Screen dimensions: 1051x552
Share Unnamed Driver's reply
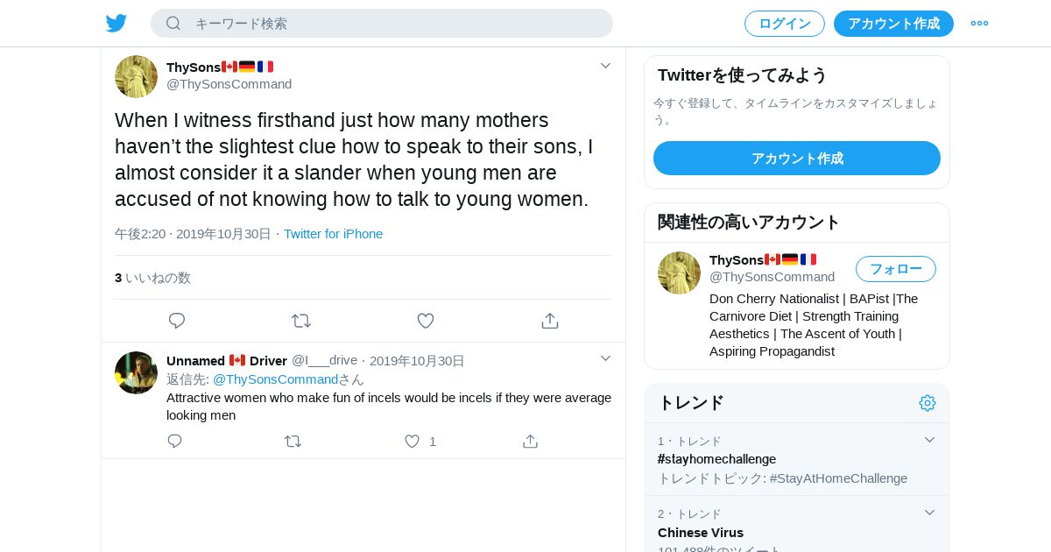click(530, 441)
